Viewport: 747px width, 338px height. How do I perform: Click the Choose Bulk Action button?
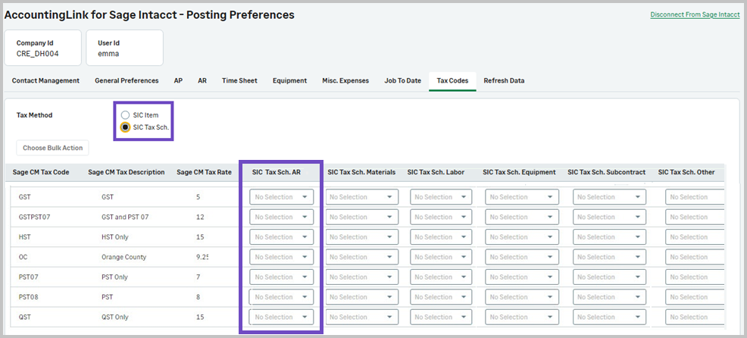[53, 148]
